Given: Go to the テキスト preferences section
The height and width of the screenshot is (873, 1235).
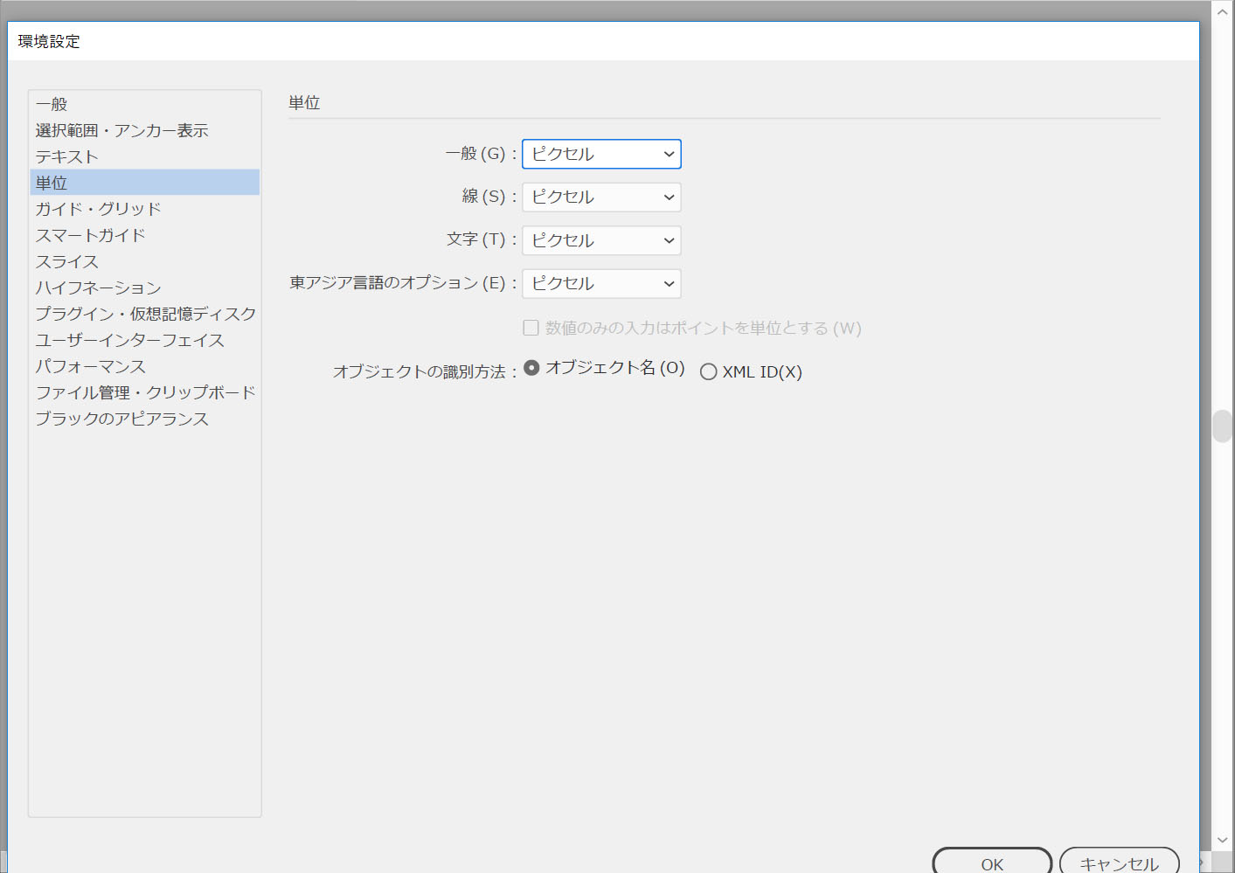Looking at the screenshot, I should coord(66,157).
